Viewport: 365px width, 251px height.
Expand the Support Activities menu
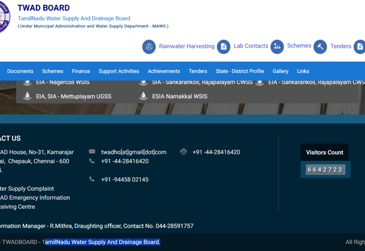coord(119,71)
